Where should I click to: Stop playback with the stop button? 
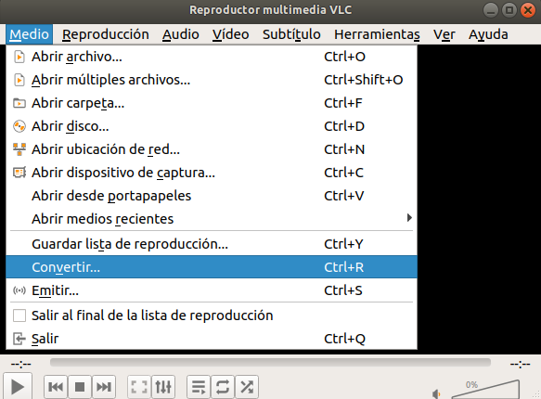(80, 387)
